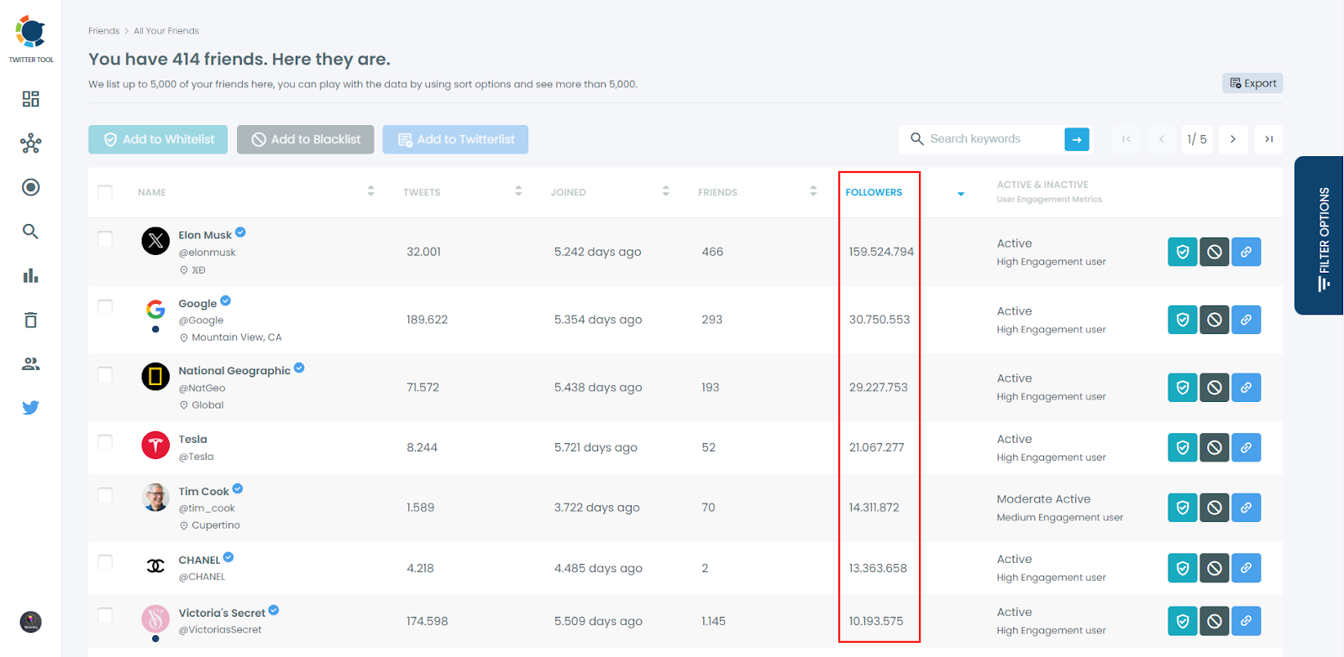Whitelist Elon Musk using shield icon
The height and width of the screenshot is (657, 1344).
(1182, 252)
